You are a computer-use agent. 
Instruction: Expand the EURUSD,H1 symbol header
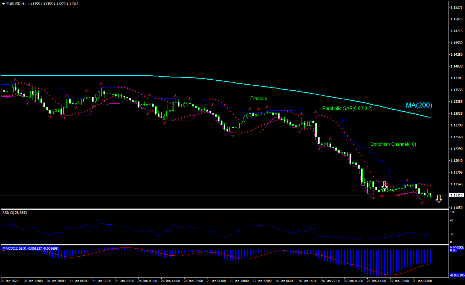pyautogui.click(x=14, y=4)
